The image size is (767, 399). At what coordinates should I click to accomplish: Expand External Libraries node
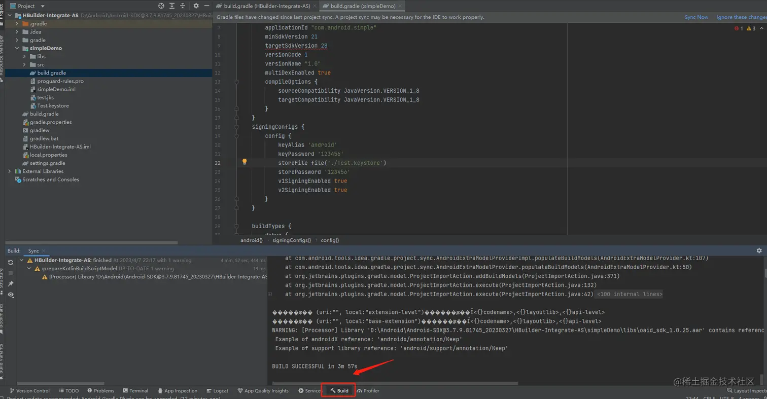tap(10, 171)
